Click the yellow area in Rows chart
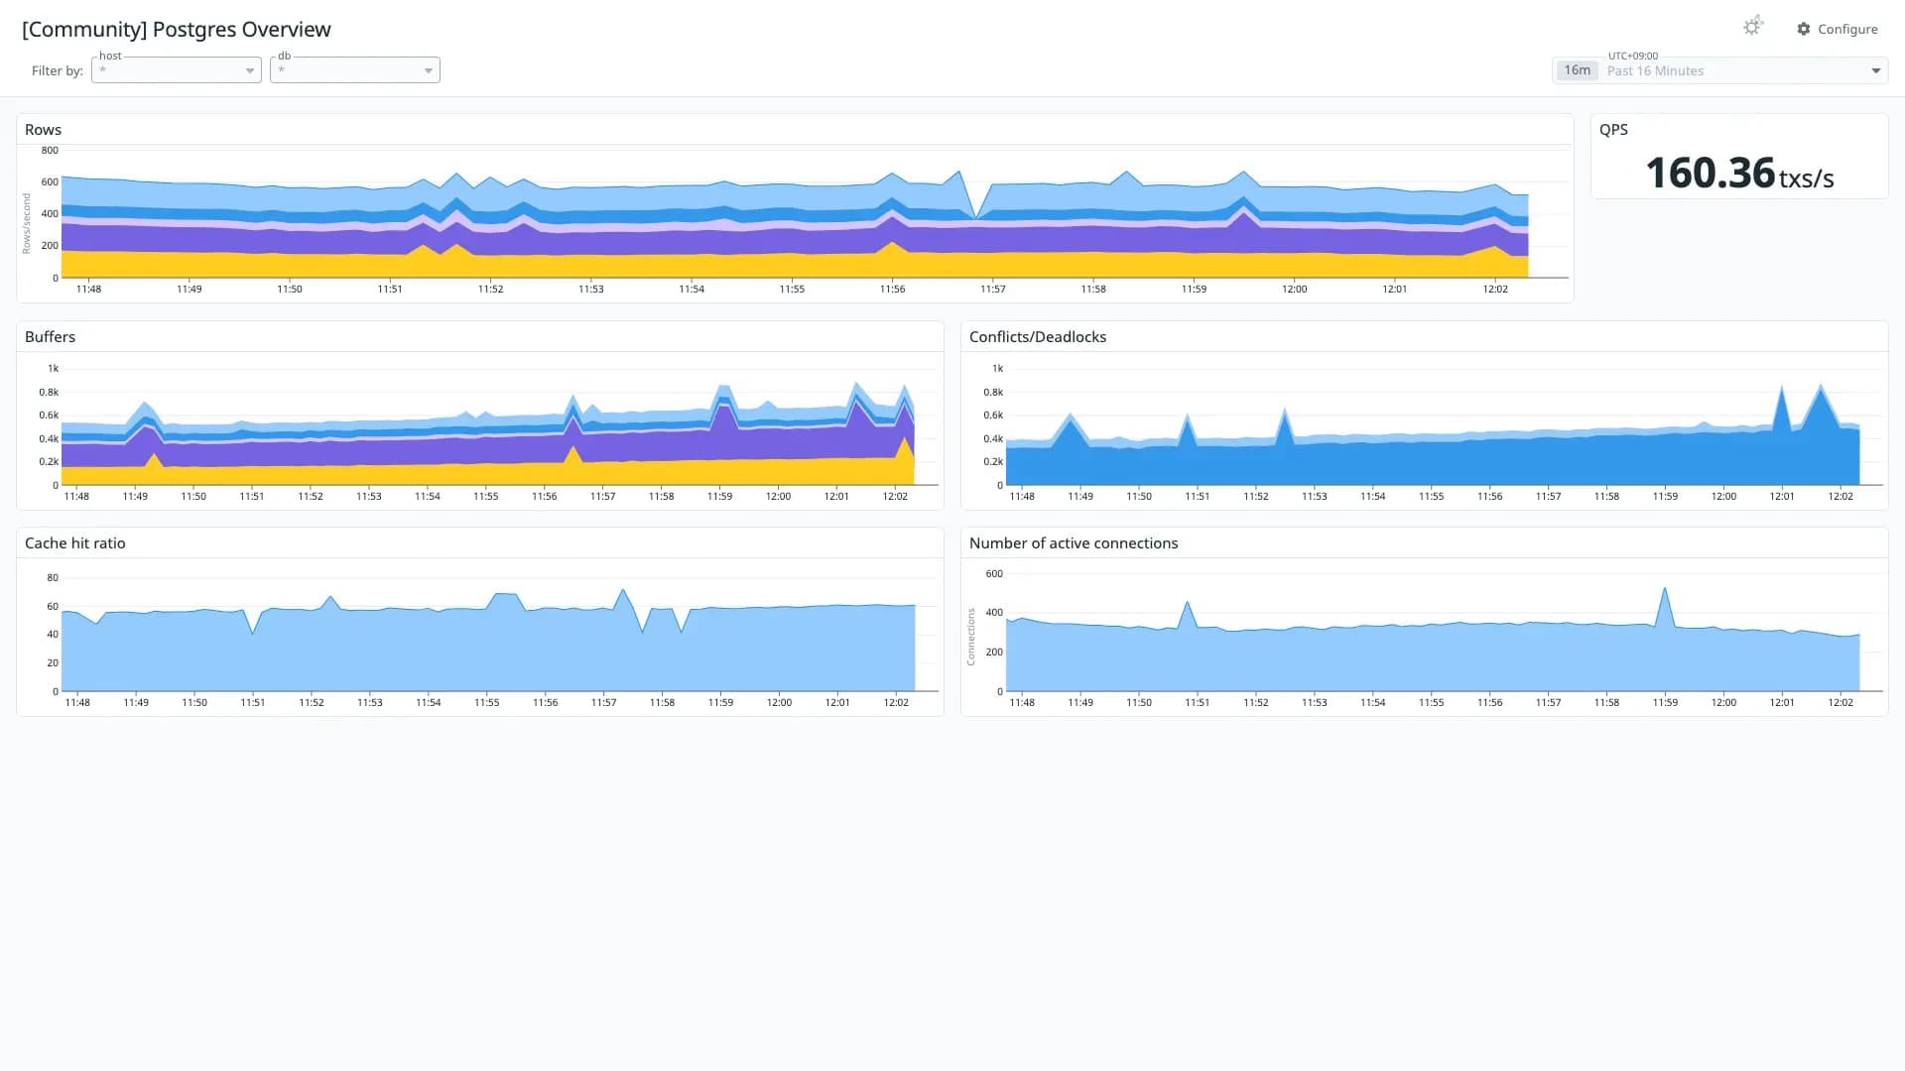This screenshot has height=1071, width=1905. (x=794, y=266)
